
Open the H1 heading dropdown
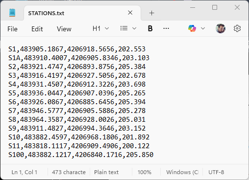coord(100,29)
